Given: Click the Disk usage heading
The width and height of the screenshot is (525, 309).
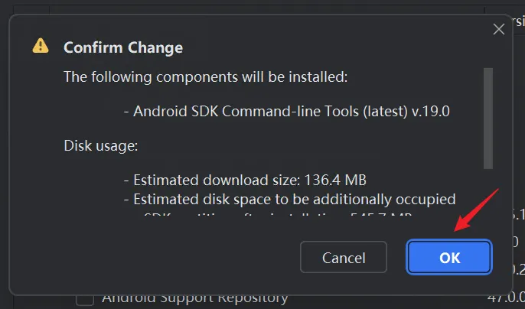Looking at the screenshot, I should tap(101, 146).
